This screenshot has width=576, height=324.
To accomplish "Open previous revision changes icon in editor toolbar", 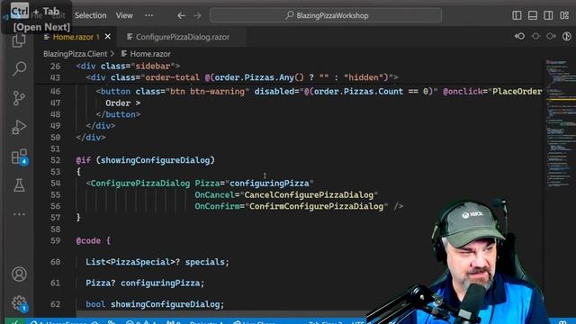I will click(519, 36).
